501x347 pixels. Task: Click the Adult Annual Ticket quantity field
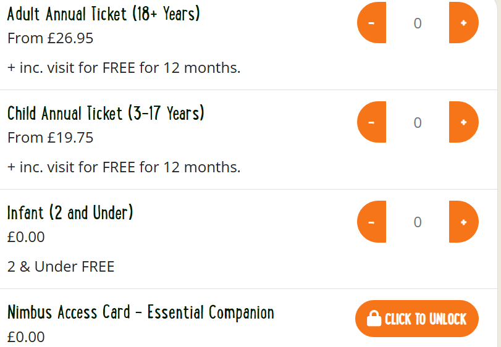point(418,23)
